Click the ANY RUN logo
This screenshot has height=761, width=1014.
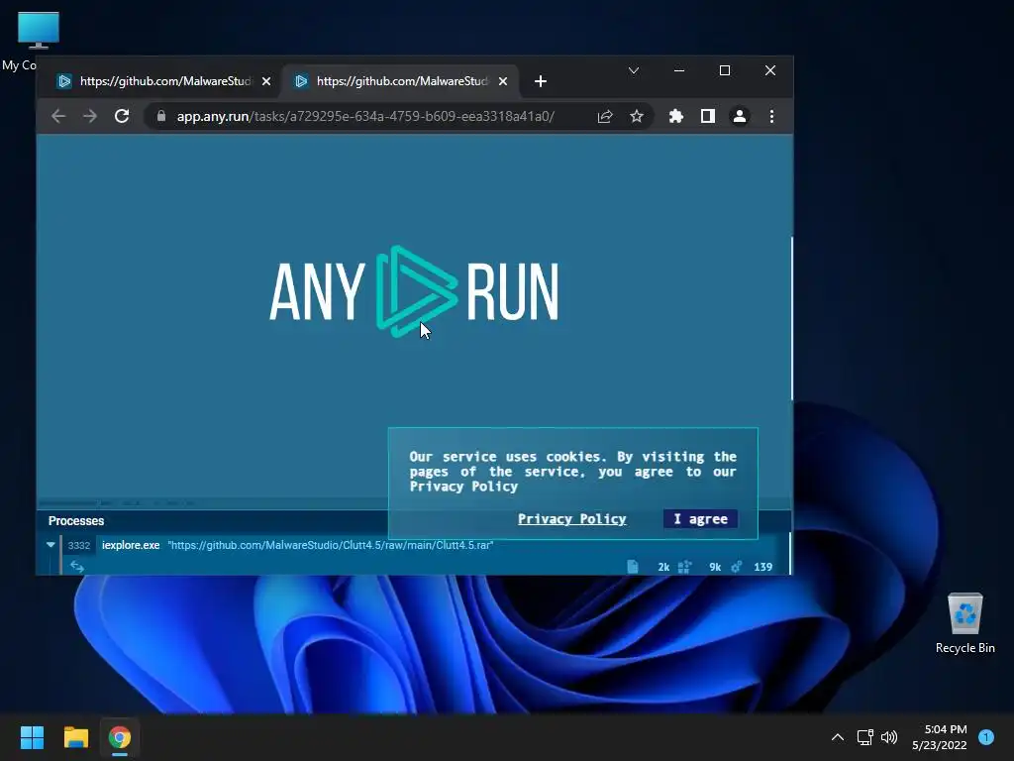[414, 292]
